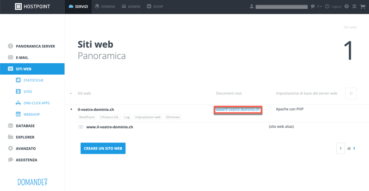Click the Impostazioni web button

click(x=148, y=117)
